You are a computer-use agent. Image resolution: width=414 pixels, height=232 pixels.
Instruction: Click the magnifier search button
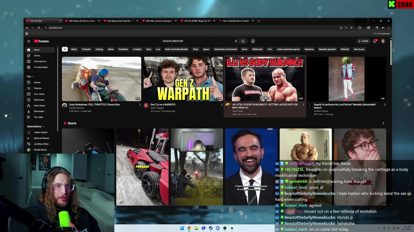tap(243, 41)
